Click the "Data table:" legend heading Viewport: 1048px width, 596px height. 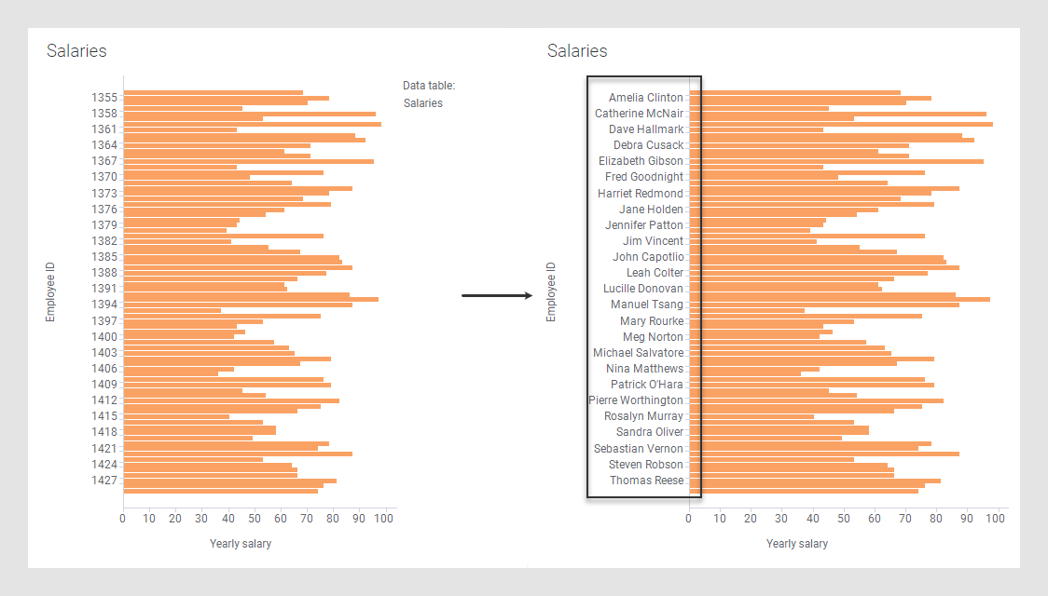pyautogui.click(x=429, y=86)
